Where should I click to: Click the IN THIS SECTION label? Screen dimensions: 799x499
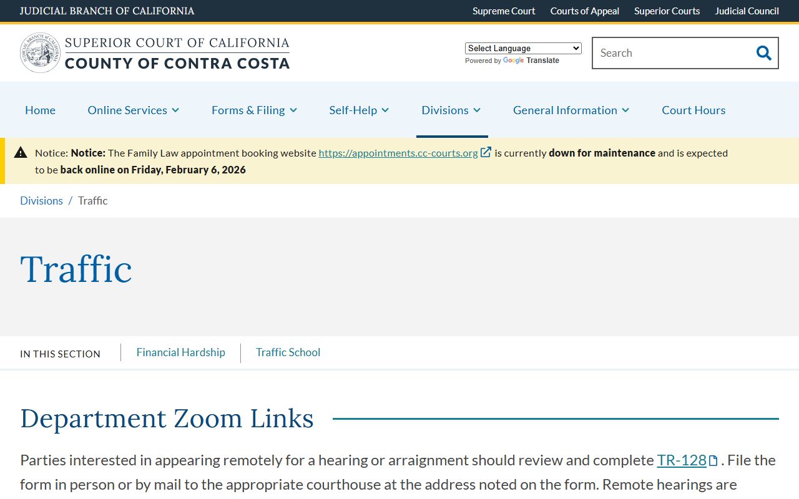(60, 354)
